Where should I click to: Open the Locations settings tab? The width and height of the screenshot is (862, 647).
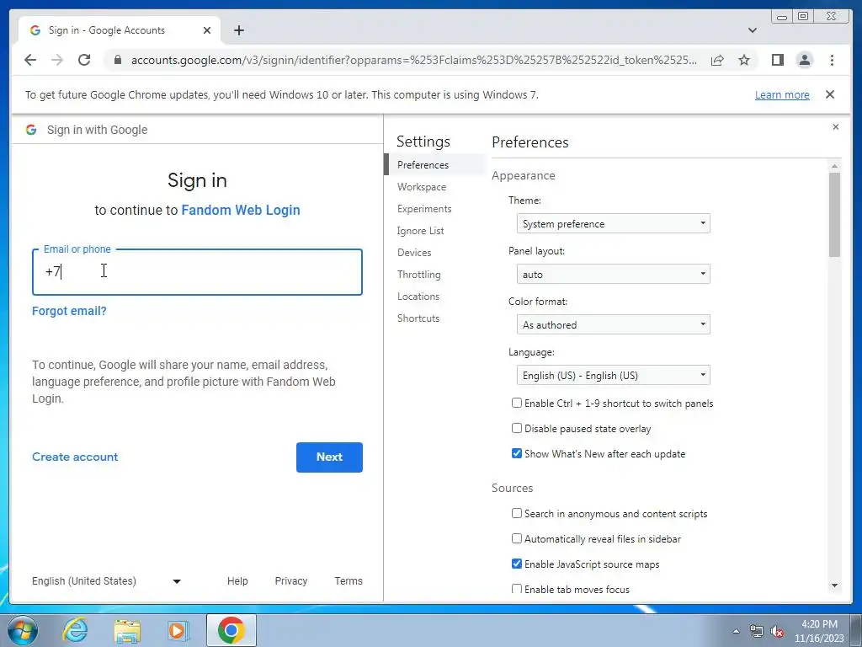pos(418,297)
